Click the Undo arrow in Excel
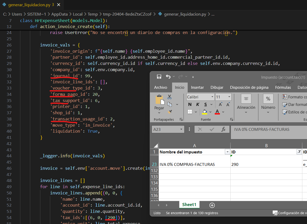 click(x=168, y=77)
